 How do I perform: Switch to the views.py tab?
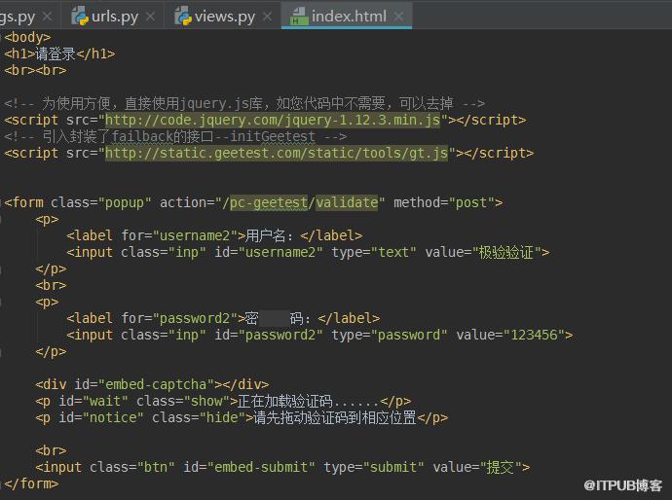(225, 17)
